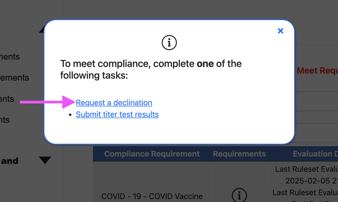Viewport: 338px width, 202px height.
Task: Go to the sidebar item ending in "nts"
Action: 5,120
